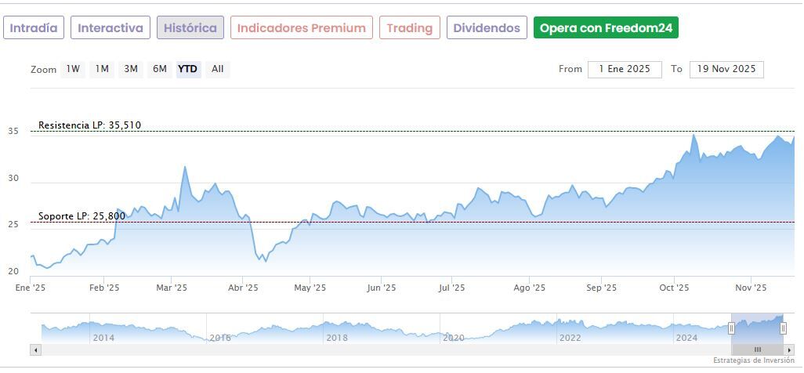The height and width of the screenshot is (373, 804).
Task: Click the right navigator range handle
Action: (783, 328)
